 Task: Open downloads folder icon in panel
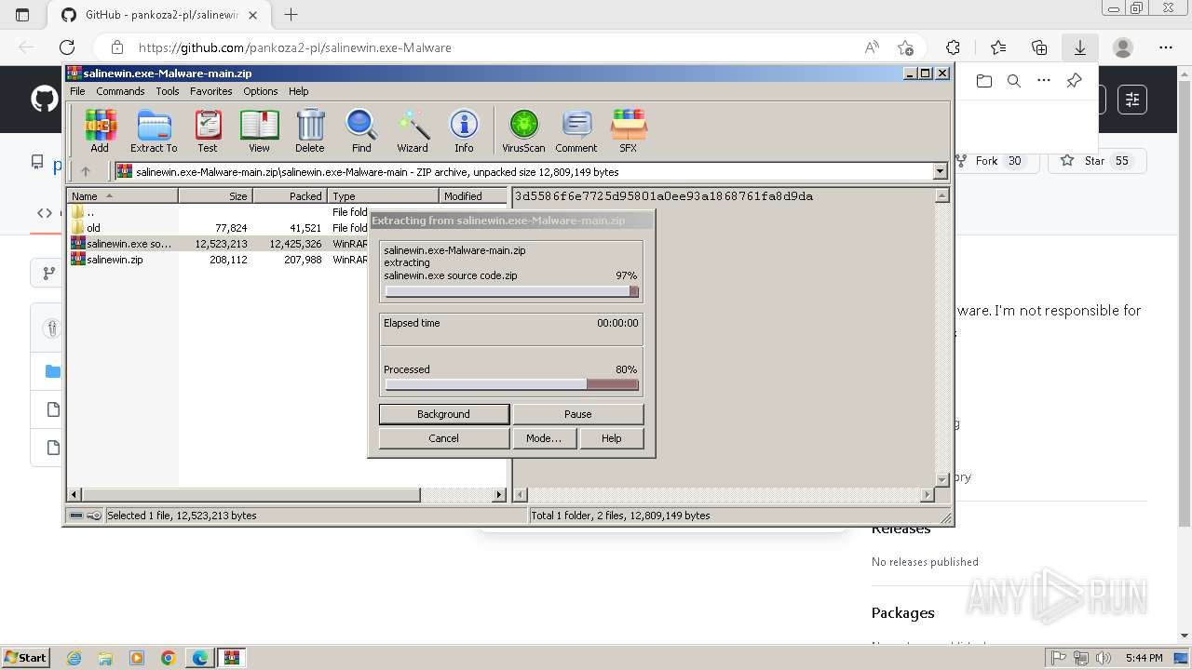pos(984,81)
